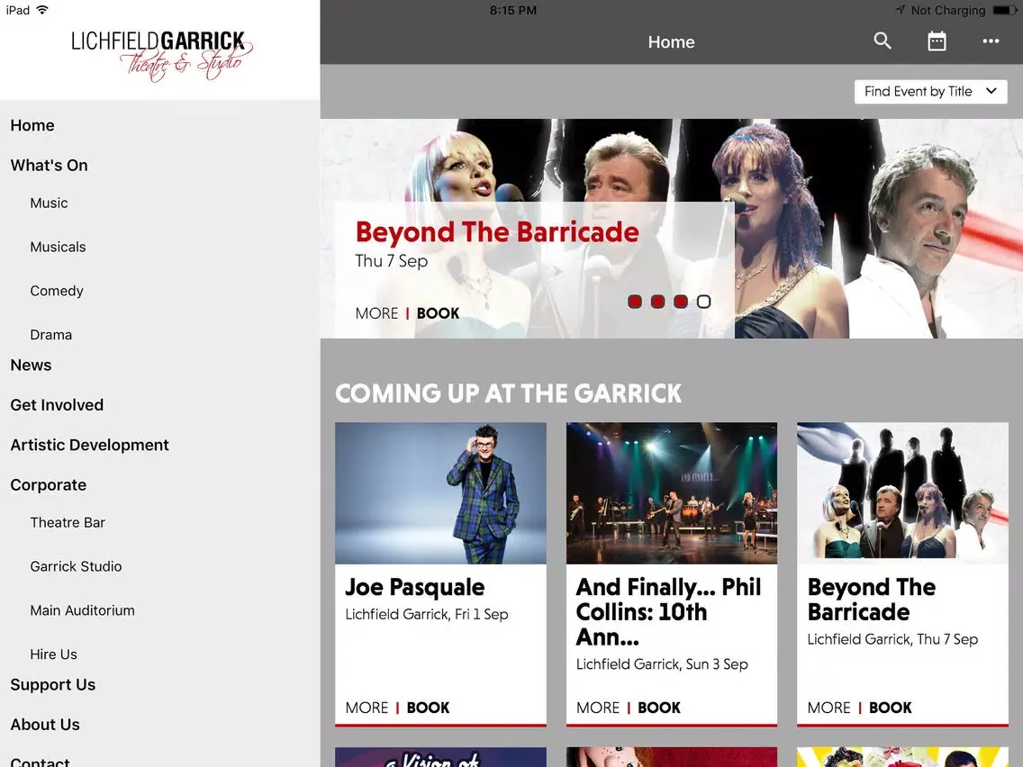Open Garrick Studio in sidebar
Viewport: 1023px width, 767px height.
[x=76, y=566]
